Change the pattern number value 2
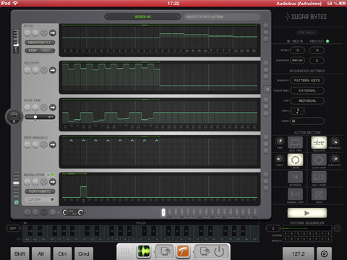Image resolution: width=347 pixels, height=260 pixels. [x=273, y=228]
